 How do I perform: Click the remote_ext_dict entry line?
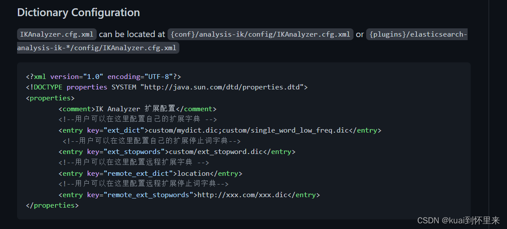pos(150,173)
